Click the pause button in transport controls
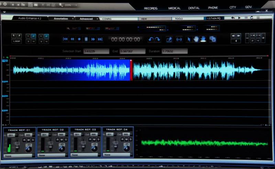The width and height of the screenshot is (275, 169). coord(86,39)
